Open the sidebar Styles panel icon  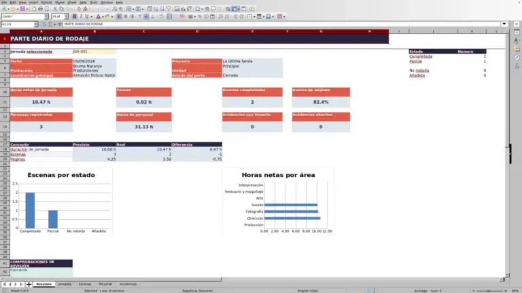click(517, 41)
